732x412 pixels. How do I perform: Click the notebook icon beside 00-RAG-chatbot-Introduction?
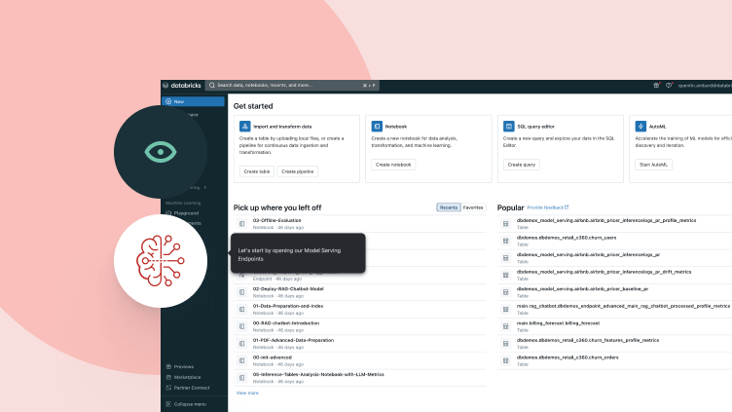point(241,326)
